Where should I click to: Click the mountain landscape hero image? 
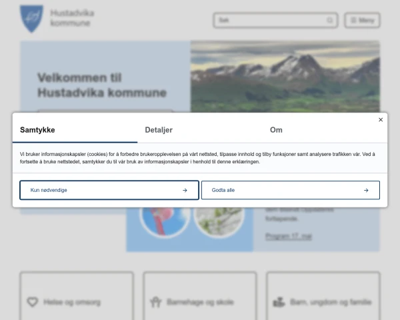[285, 77]
